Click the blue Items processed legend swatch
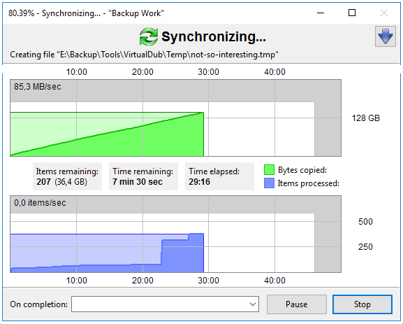403x324 pixels. [x=269, y=183]
